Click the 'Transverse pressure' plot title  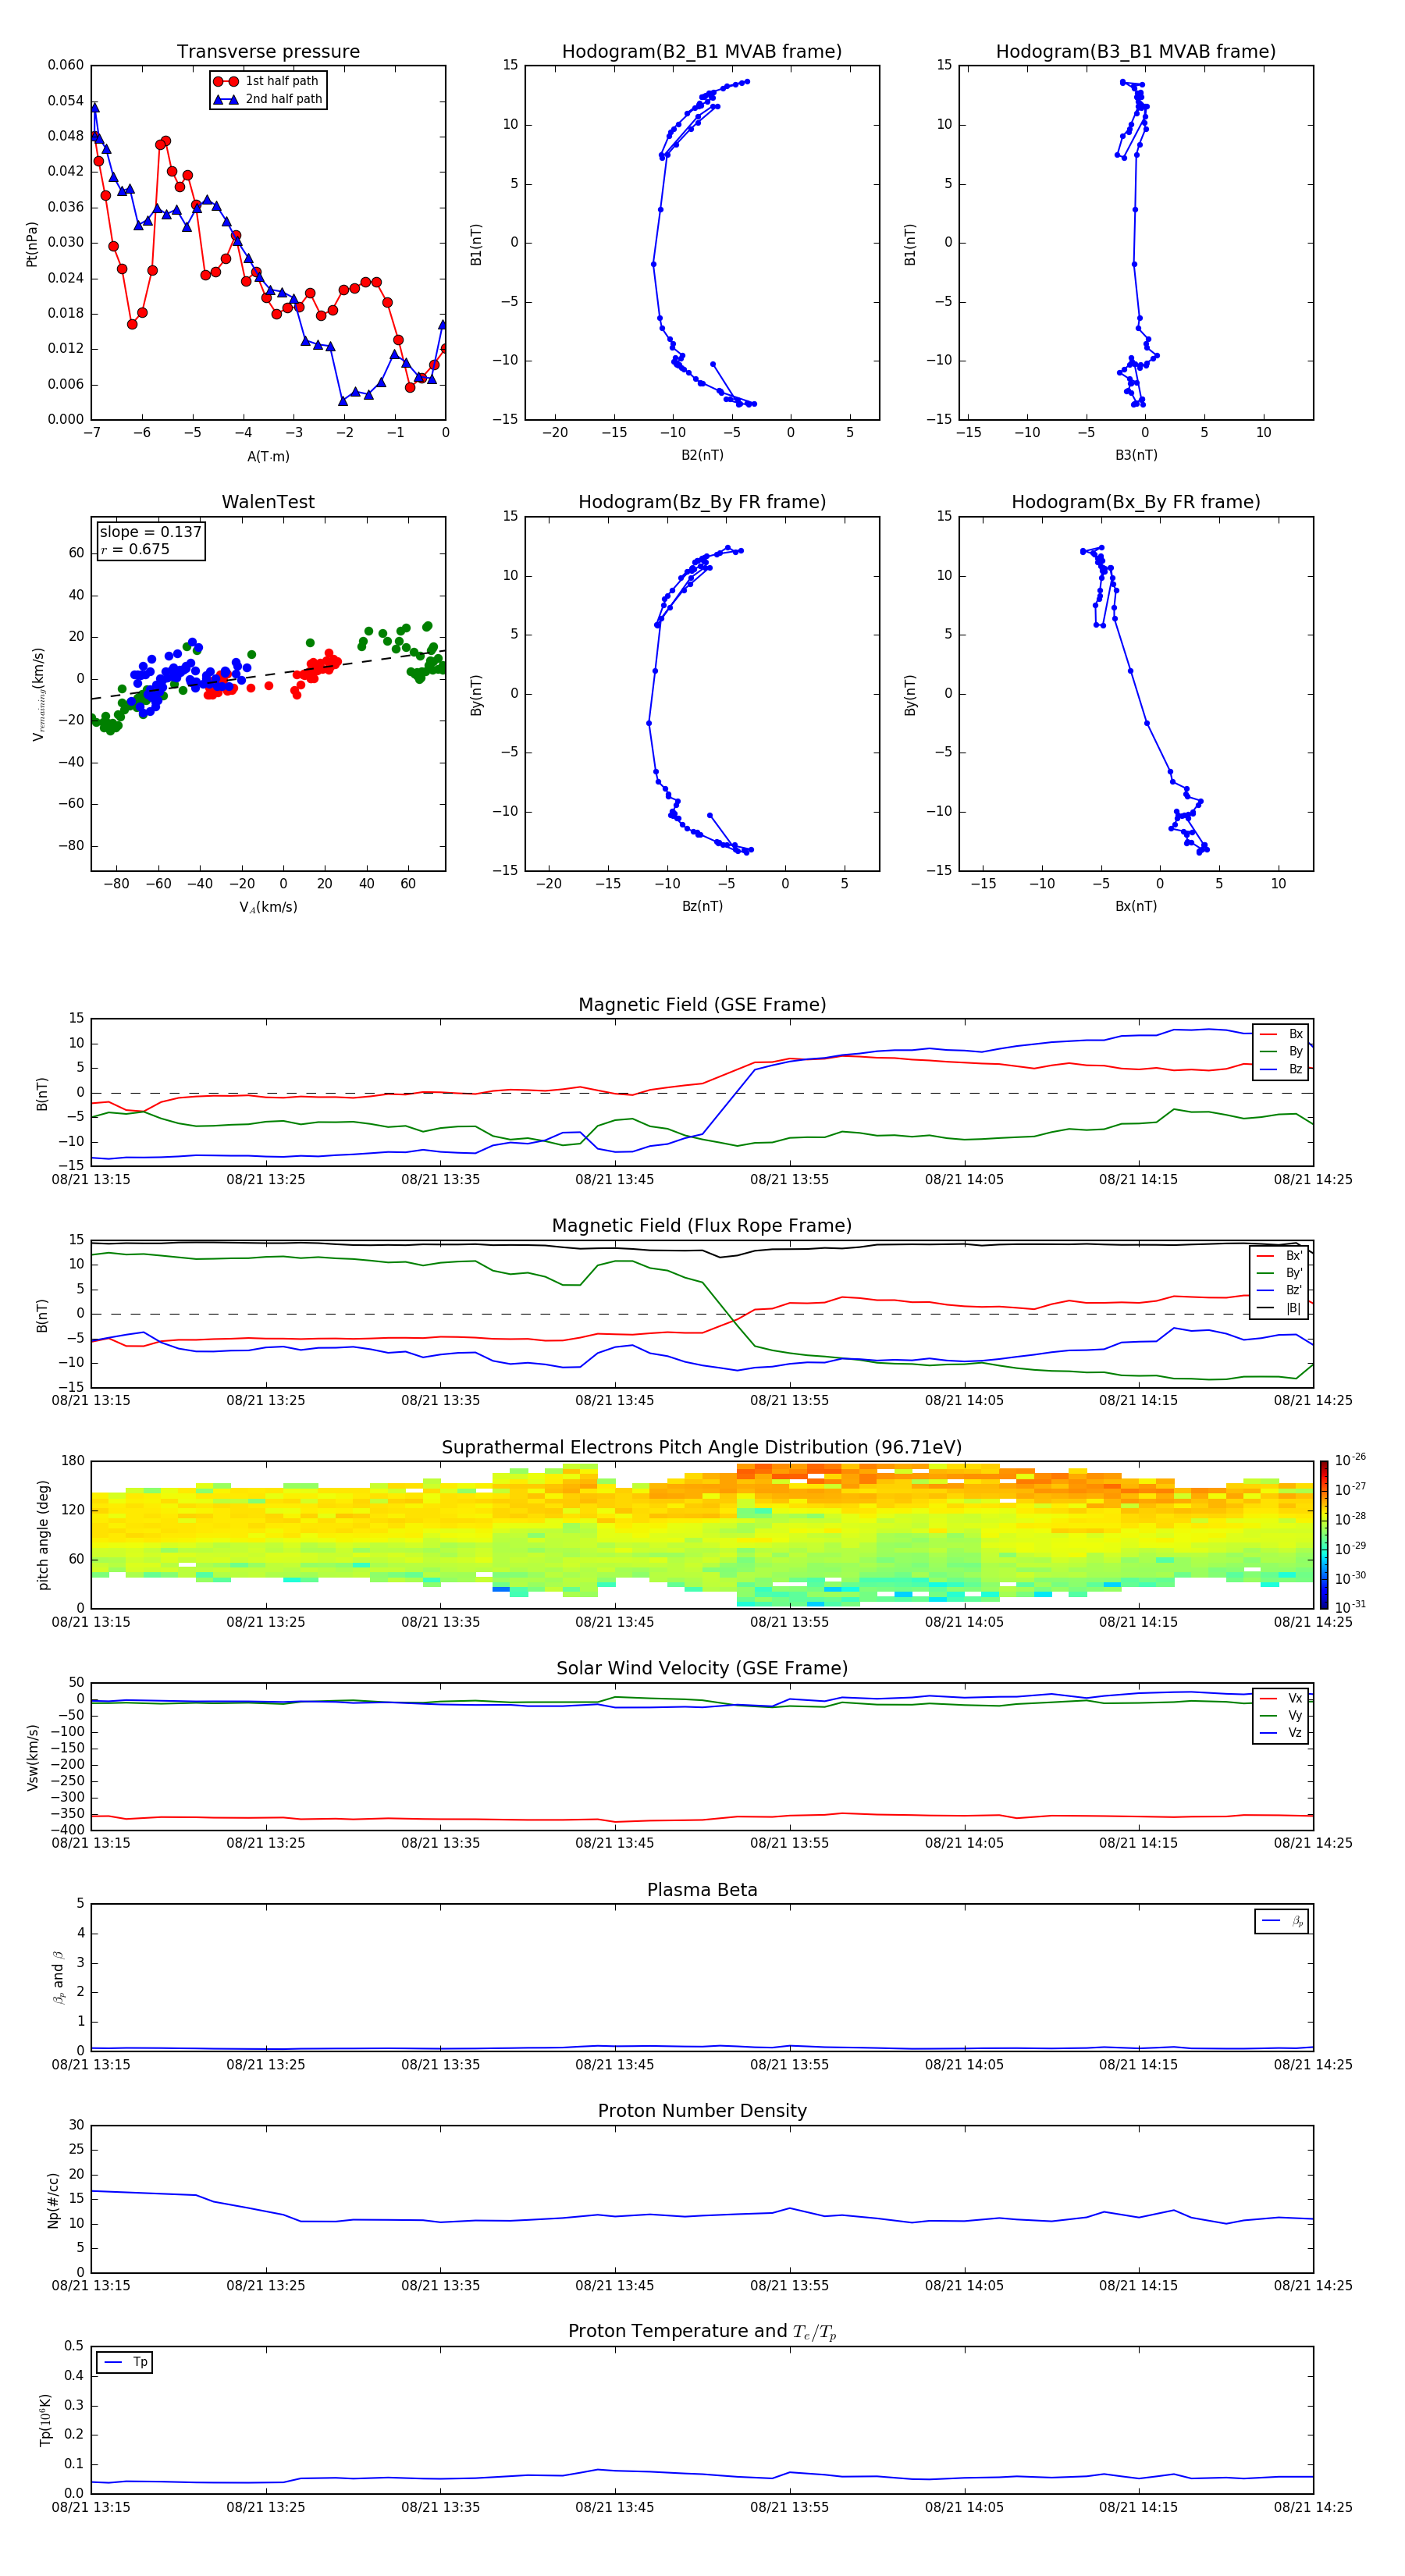tap(268, 52)
